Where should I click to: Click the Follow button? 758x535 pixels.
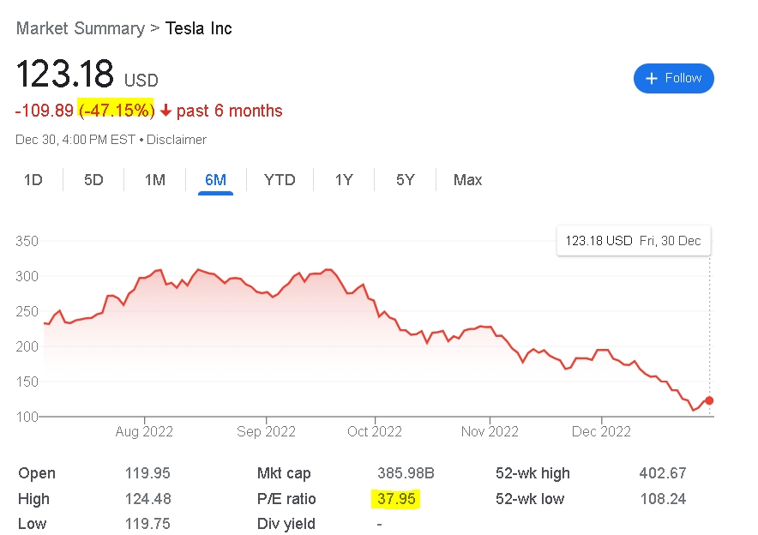coord(673,78)
